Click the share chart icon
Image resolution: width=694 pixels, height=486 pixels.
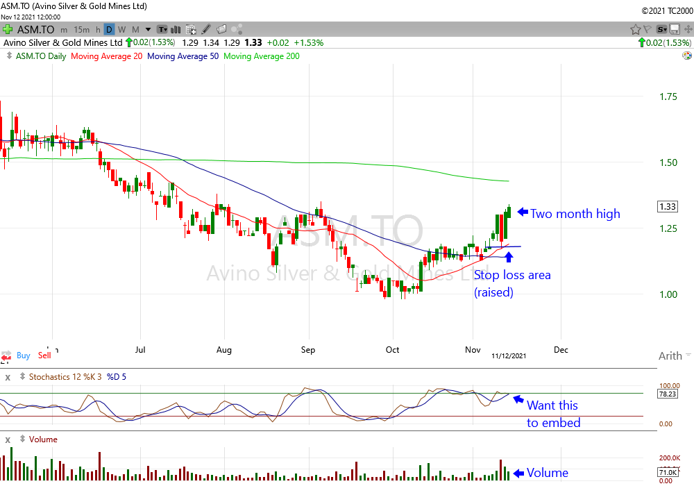237,30
